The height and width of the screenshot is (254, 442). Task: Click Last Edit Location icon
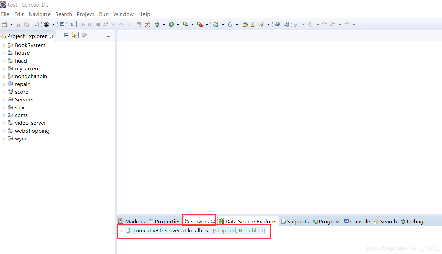[x=325, y=24]
